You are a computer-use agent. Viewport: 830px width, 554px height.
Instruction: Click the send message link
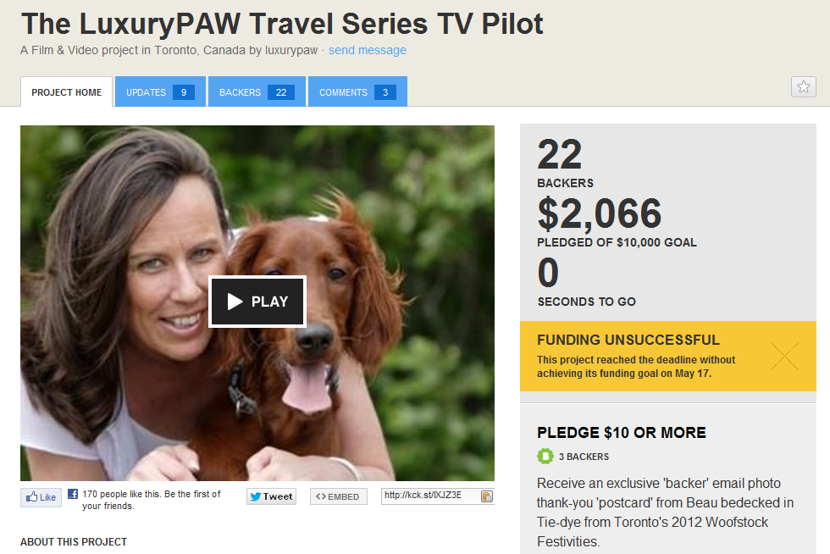368,50
